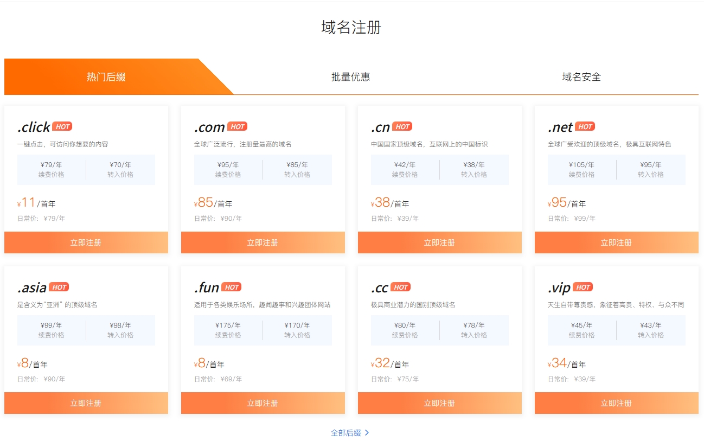This screenshot has height=441, width=704.
Task: Register the .click domain with 立即注册
Action: (86, 242)
